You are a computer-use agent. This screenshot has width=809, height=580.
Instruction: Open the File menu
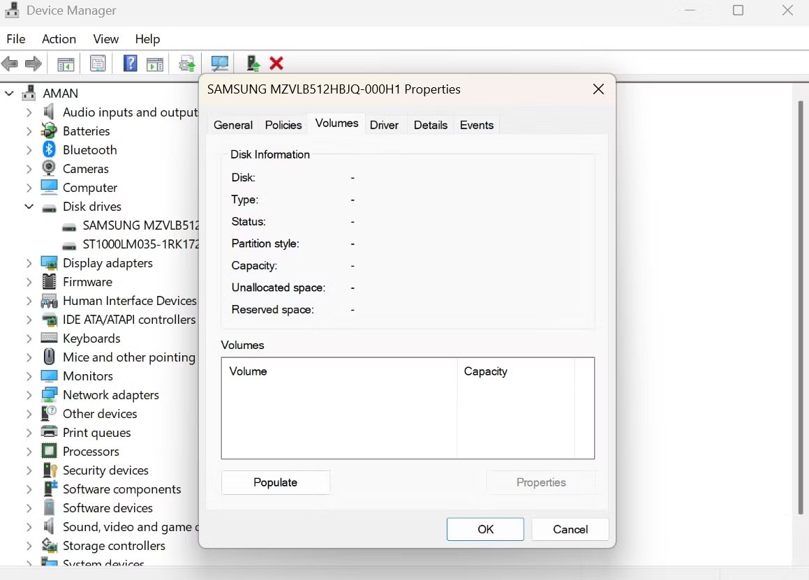(15, 39)
